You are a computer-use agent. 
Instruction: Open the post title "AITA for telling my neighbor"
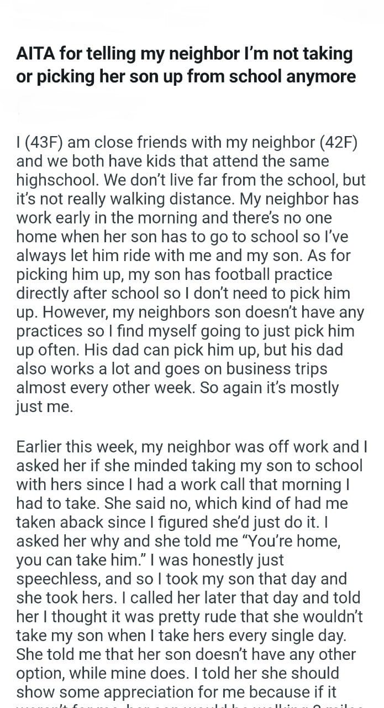[186, 64]
